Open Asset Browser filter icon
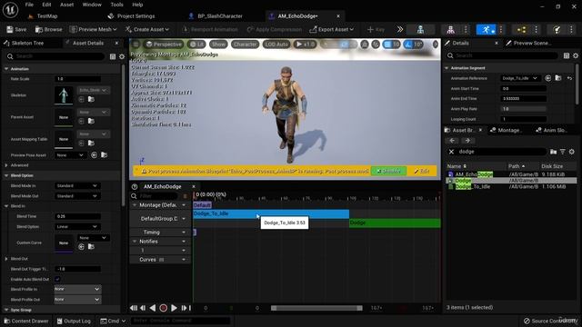 [x=563, y=152]
